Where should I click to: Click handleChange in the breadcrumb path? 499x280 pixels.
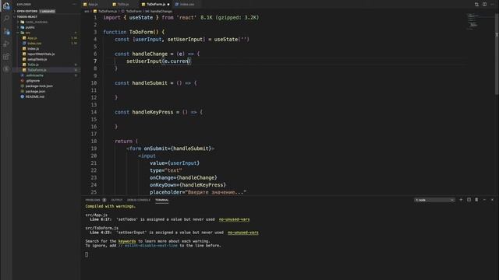[161, 11]
